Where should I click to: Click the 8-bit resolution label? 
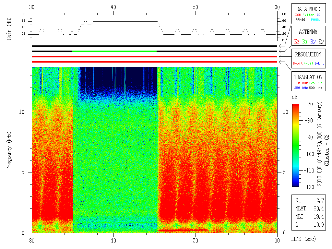pyautogui.click(x=298, y=63)
